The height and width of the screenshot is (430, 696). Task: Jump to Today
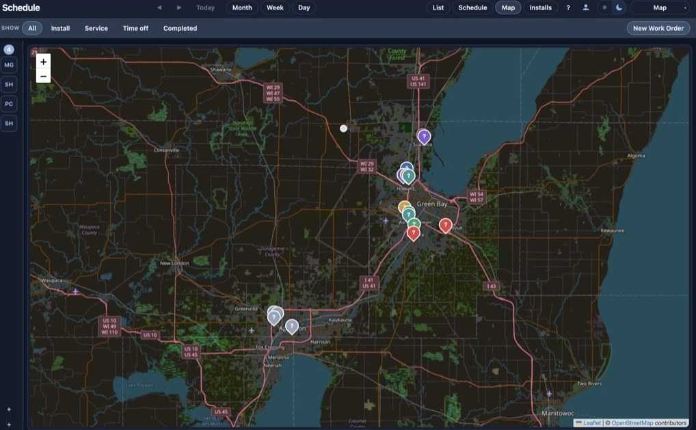206,8
